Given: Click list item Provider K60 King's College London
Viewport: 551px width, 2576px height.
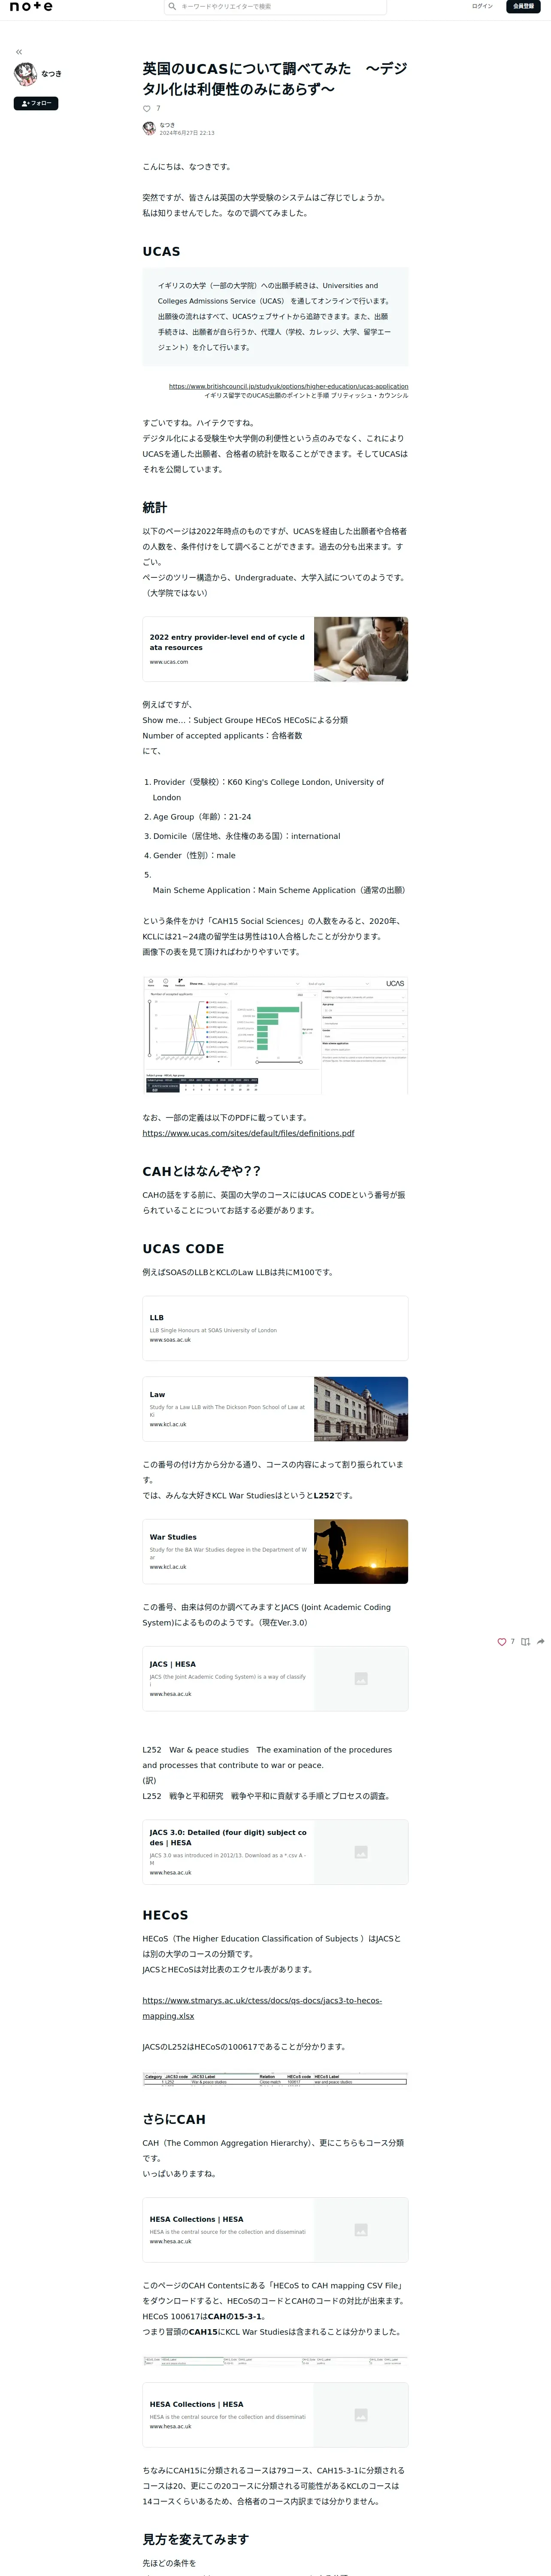Looking at the screenshot, I should [x=268, y=790].
